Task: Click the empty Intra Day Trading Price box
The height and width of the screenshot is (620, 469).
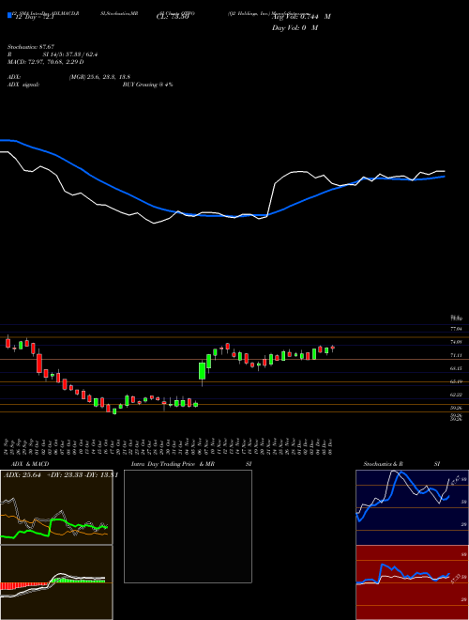Action: (x=188, y=526)
